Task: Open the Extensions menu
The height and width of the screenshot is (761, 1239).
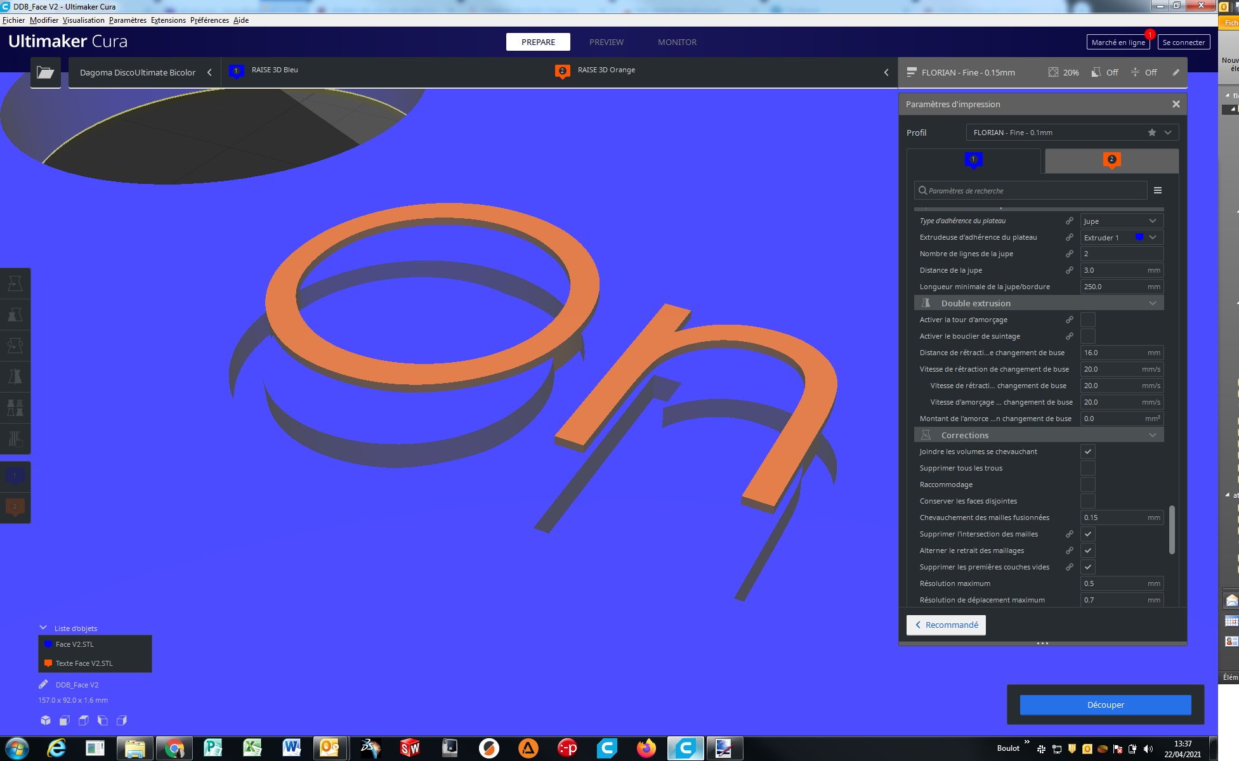Action: tap(168, 20)
